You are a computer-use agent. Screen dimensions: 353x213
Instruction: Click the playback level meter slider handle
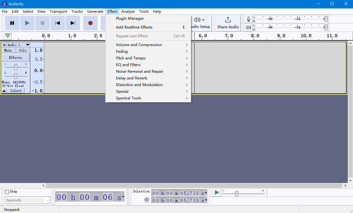tap(326, 27)
